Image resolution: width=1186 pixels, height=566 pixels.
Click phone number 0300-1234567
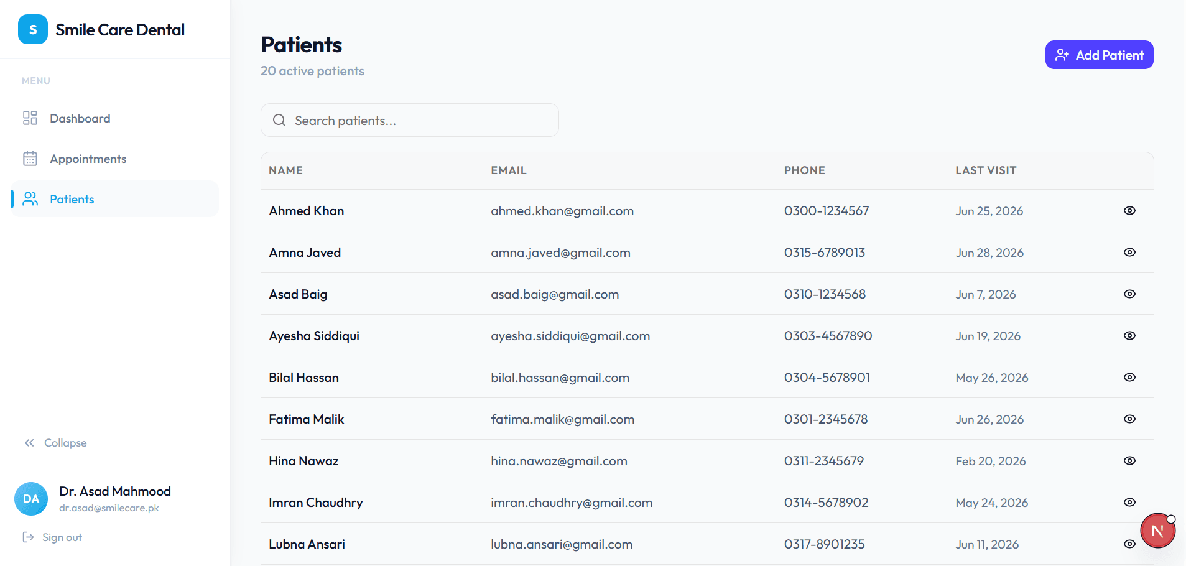click(x=827, y=211)
